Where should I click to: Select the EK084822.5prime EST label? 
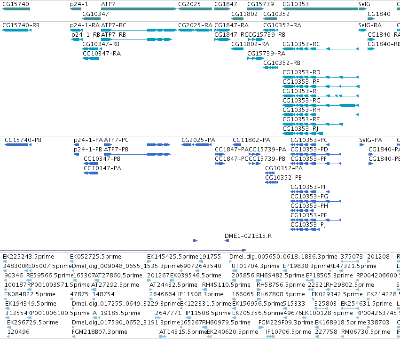[x=30, y=294]
